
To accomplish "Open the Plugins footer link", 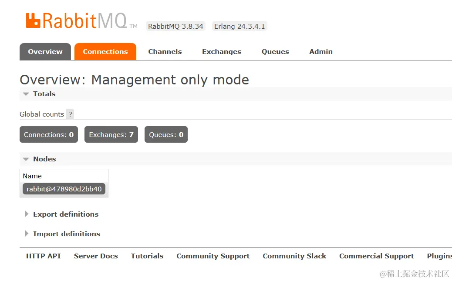I will click(x=439, y=256).
